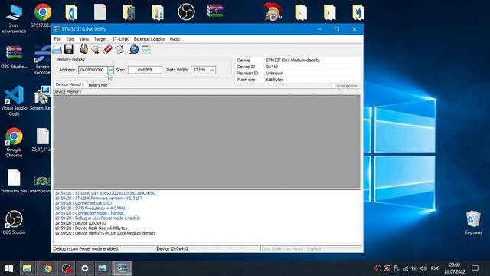This screenshot has width=490, height=276.
Task: Open the Target menu
Action: pos(100,39)
